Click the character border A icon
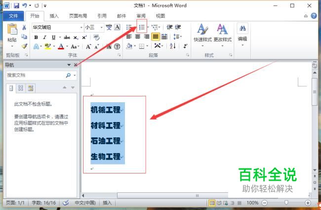The height and width of the screenshot is (210, 321). pyautogui.click(x=117, y=27)
